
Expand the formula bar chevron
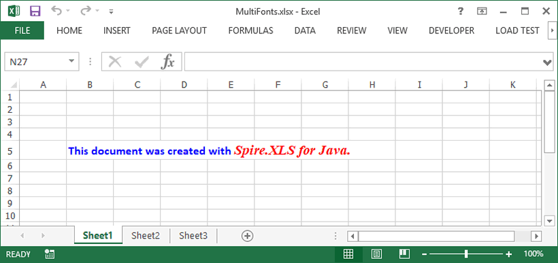tap(547, 63)
